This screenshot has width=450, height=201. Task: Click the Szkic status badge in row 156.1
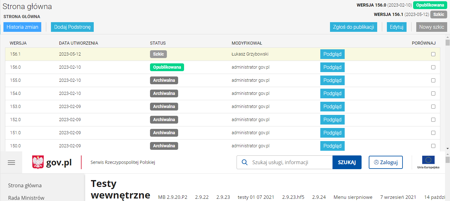click(158, 54)
